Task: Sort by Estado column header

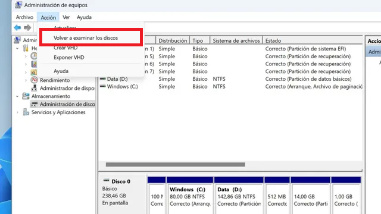Action: click(x=313, y=40)
